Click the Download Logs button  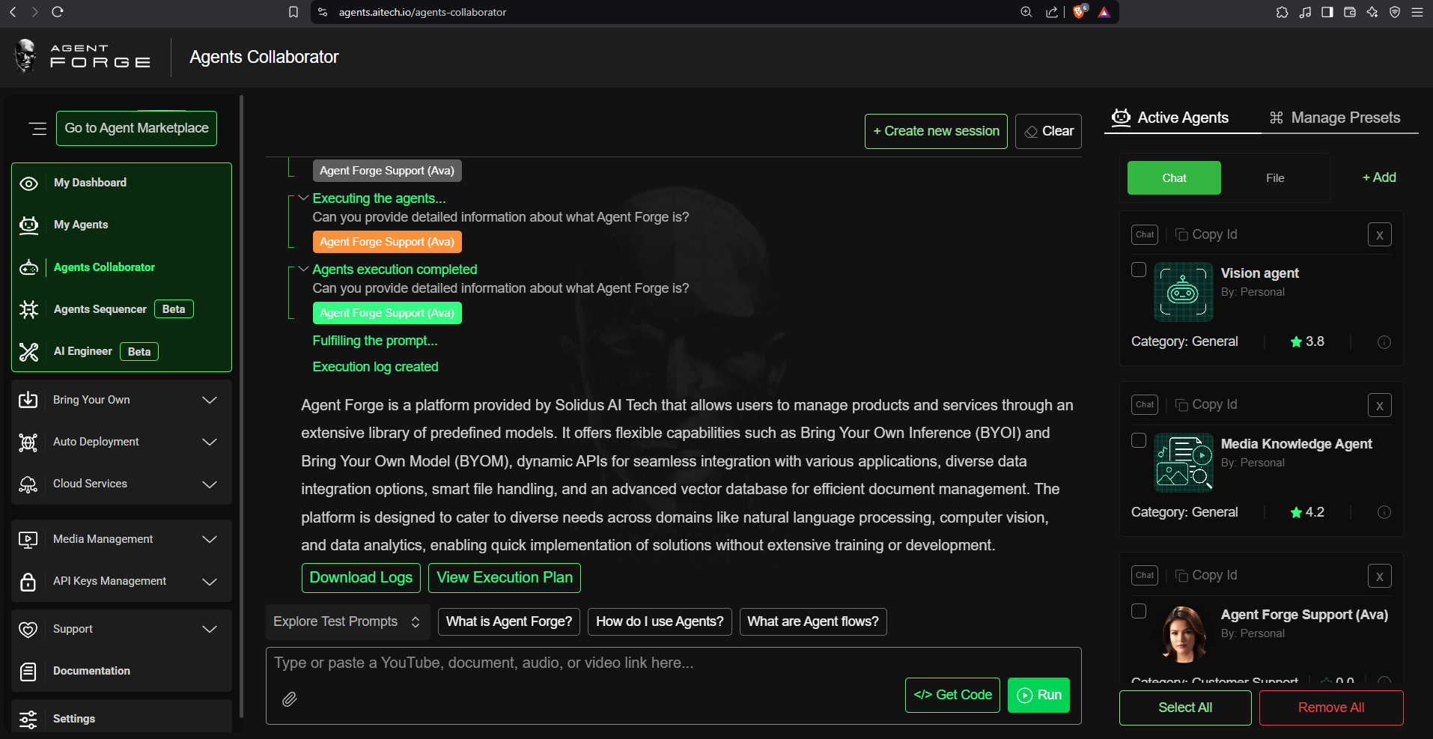pos(361,578)
